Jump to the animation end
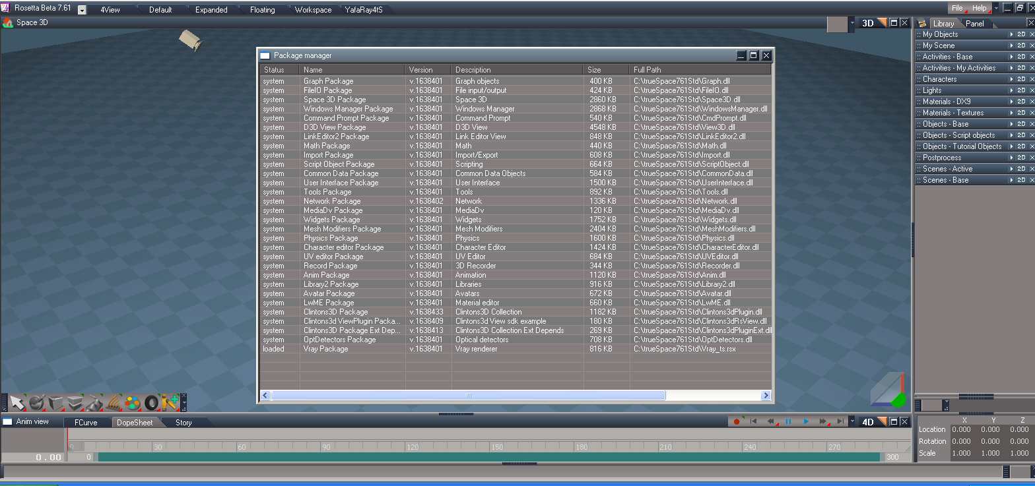Screen dimensions: 1035x486 point(840,421)
